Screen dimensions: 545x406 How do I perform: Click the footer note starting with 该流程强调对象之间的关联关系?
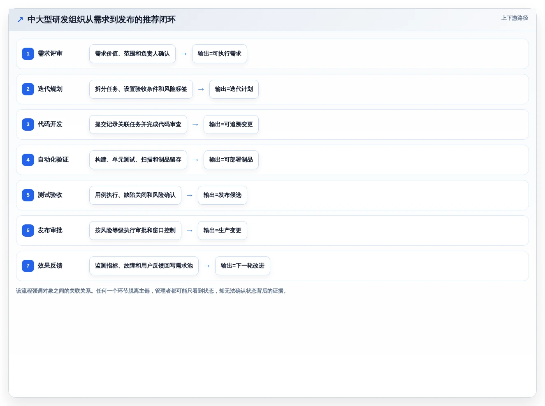(x=152, y=291)
